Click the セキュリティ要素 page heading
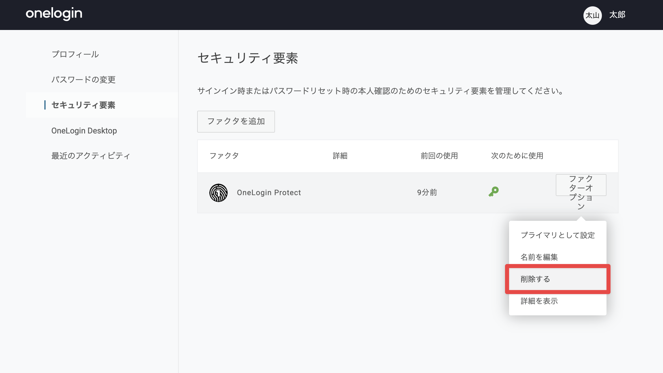 248,58
